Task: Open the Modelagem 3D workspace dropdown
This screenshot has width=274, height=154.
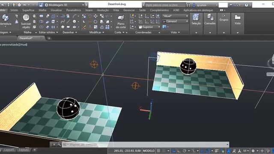Action: point(64,5)
